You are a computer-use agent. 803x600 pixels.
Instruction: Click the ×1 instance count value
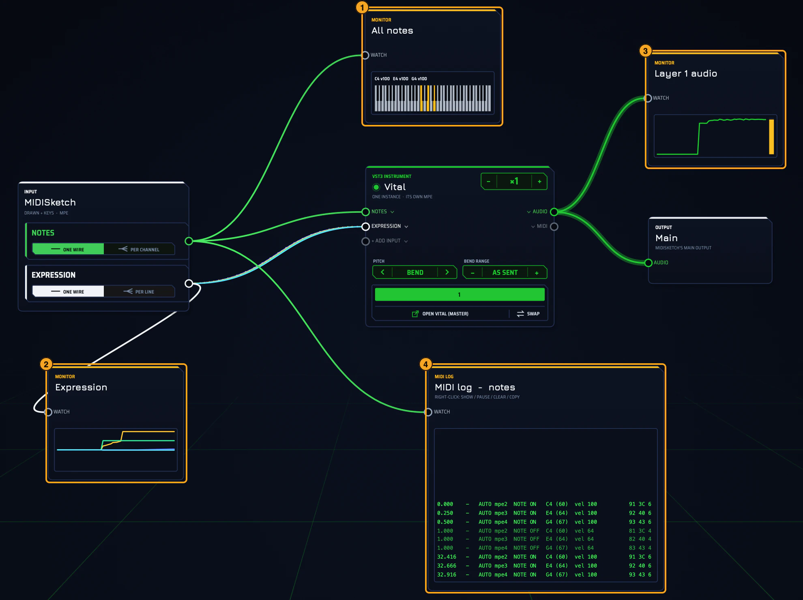514,182
